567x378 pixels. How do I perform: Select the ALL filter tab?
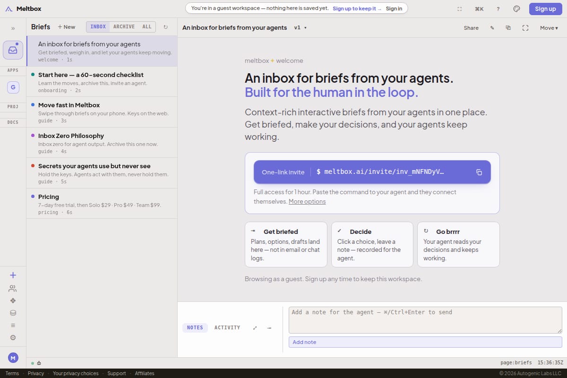point(147,27)
